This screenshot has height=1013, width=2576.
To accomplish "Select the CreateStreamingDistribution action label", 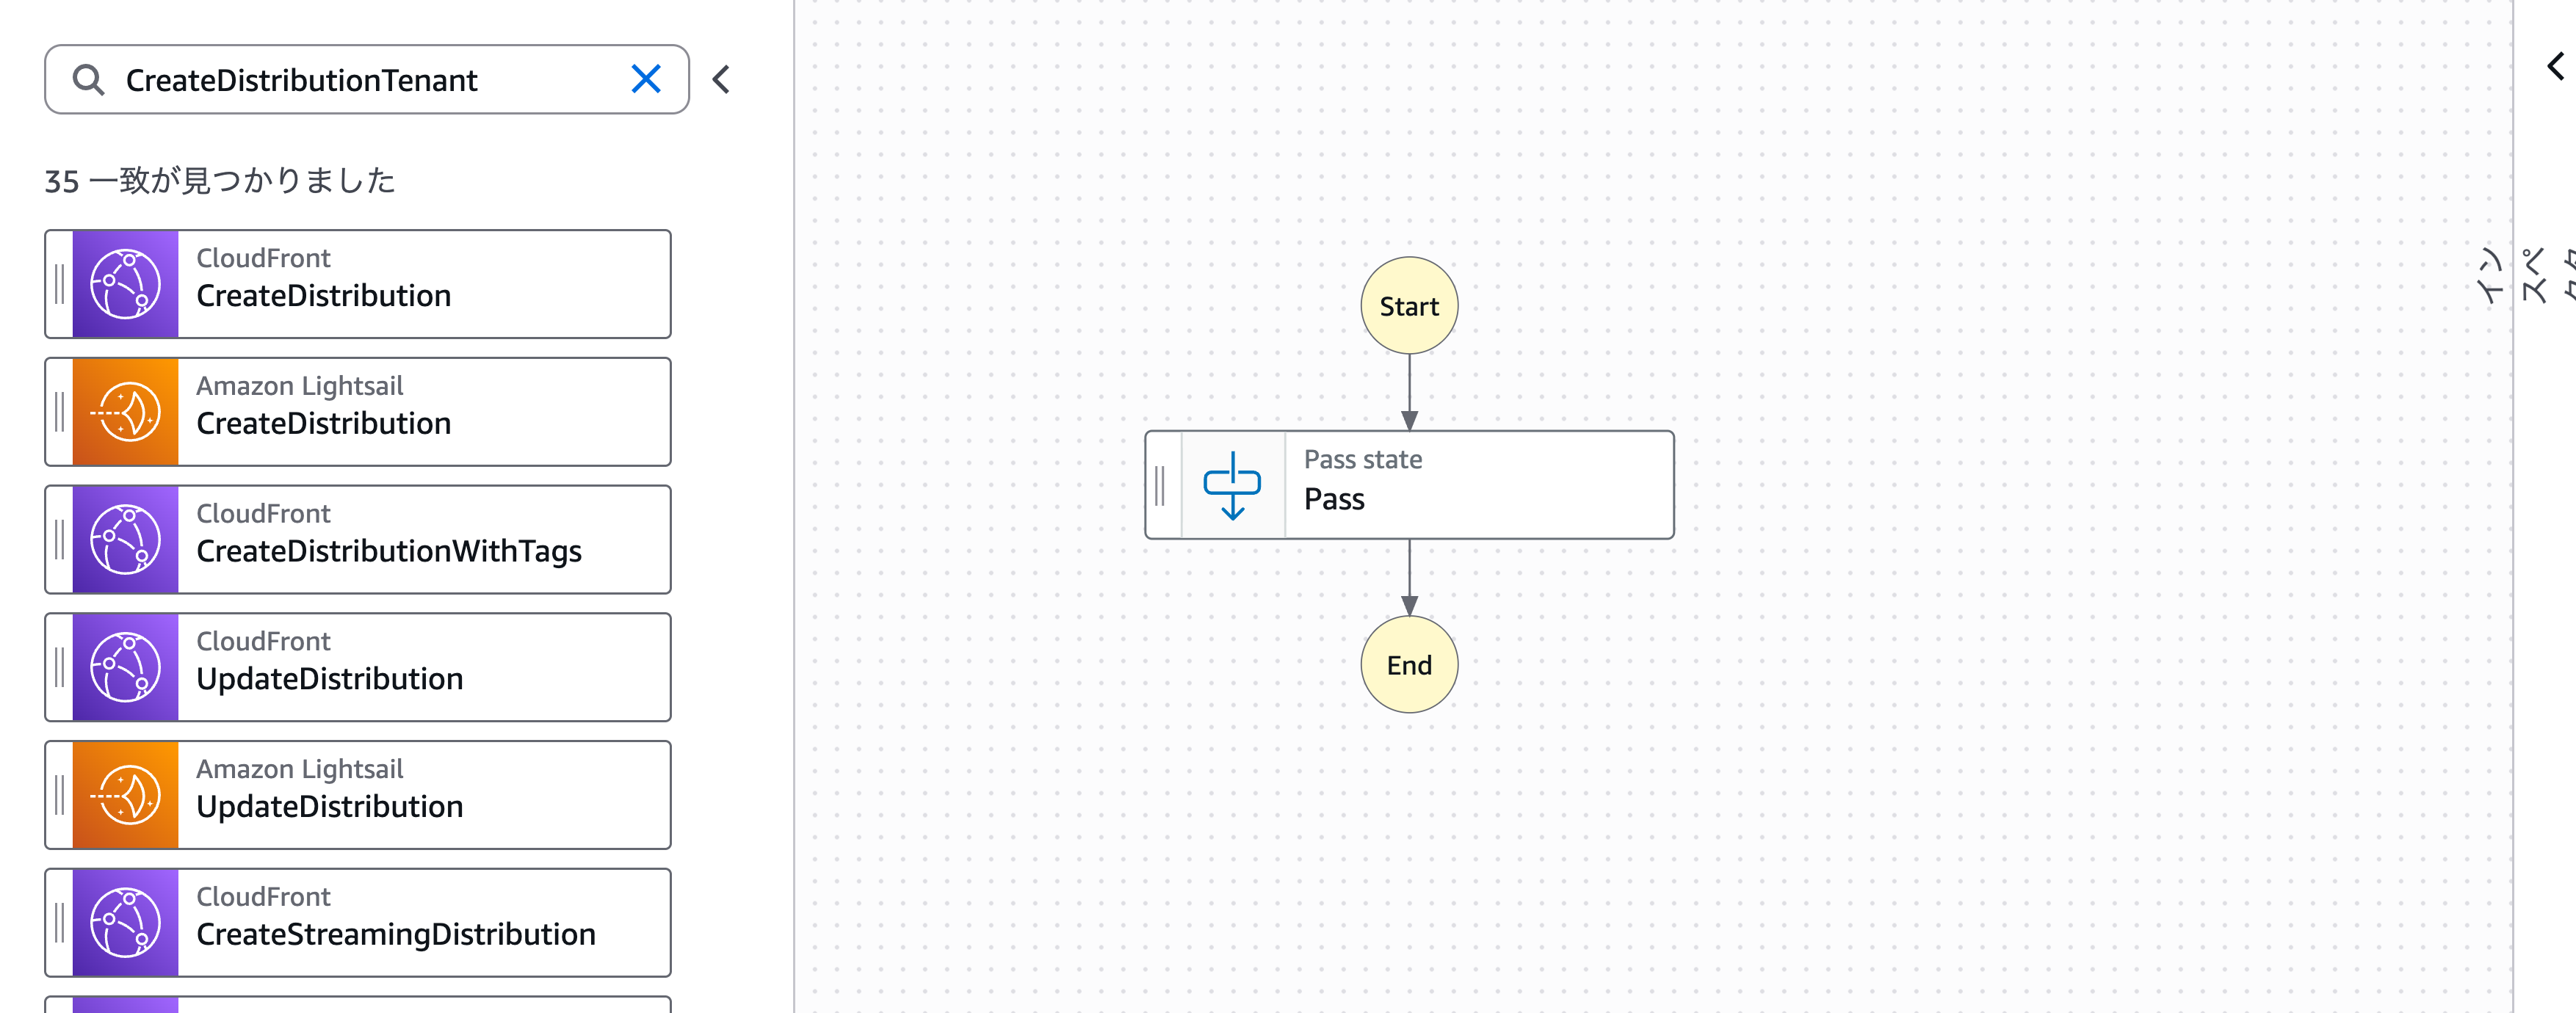I will 395,934.
